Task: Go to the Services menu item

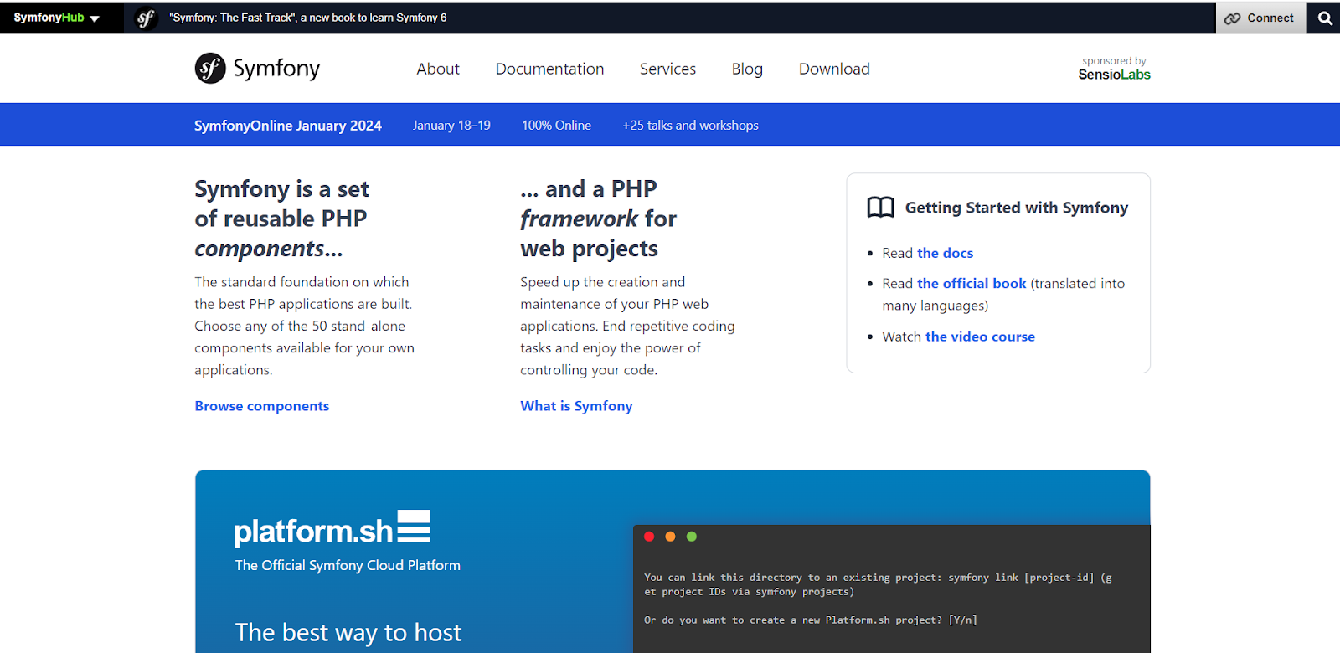Action: (x=667, y=69)
